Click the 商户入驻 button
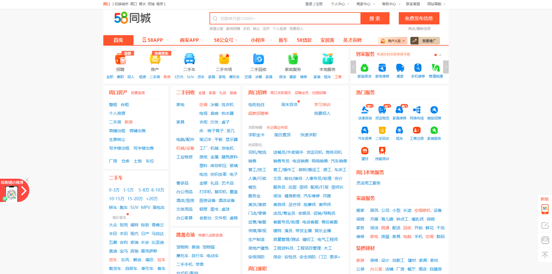The height and width of the screenshot is (274, 552). click(x=393, y=41)
